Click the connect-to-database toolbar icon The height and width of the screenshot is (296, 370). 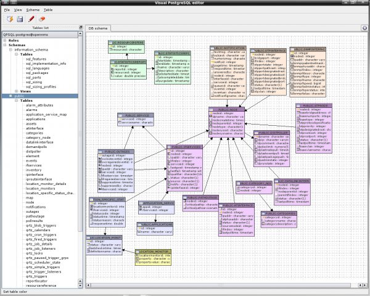[x=9, y=19]
